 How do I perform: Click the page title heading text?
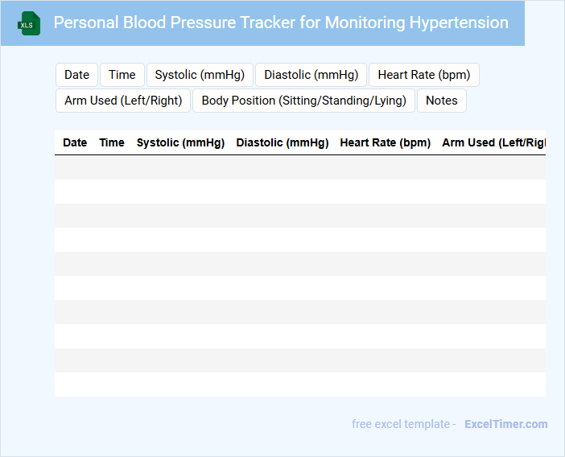point(281,23)
